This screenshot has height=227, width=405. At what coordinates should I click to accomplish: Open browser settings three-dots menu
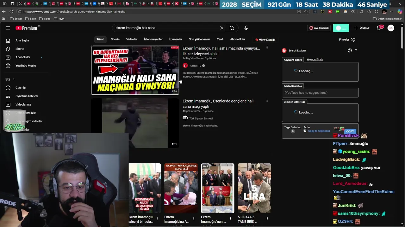[x=392, y=12]
